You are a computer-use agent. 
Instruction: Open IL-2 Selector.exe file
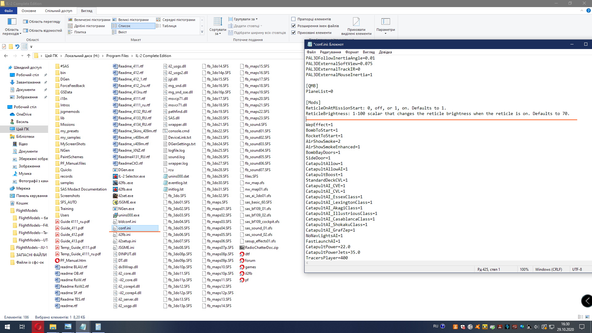click(x=131, y=176)
